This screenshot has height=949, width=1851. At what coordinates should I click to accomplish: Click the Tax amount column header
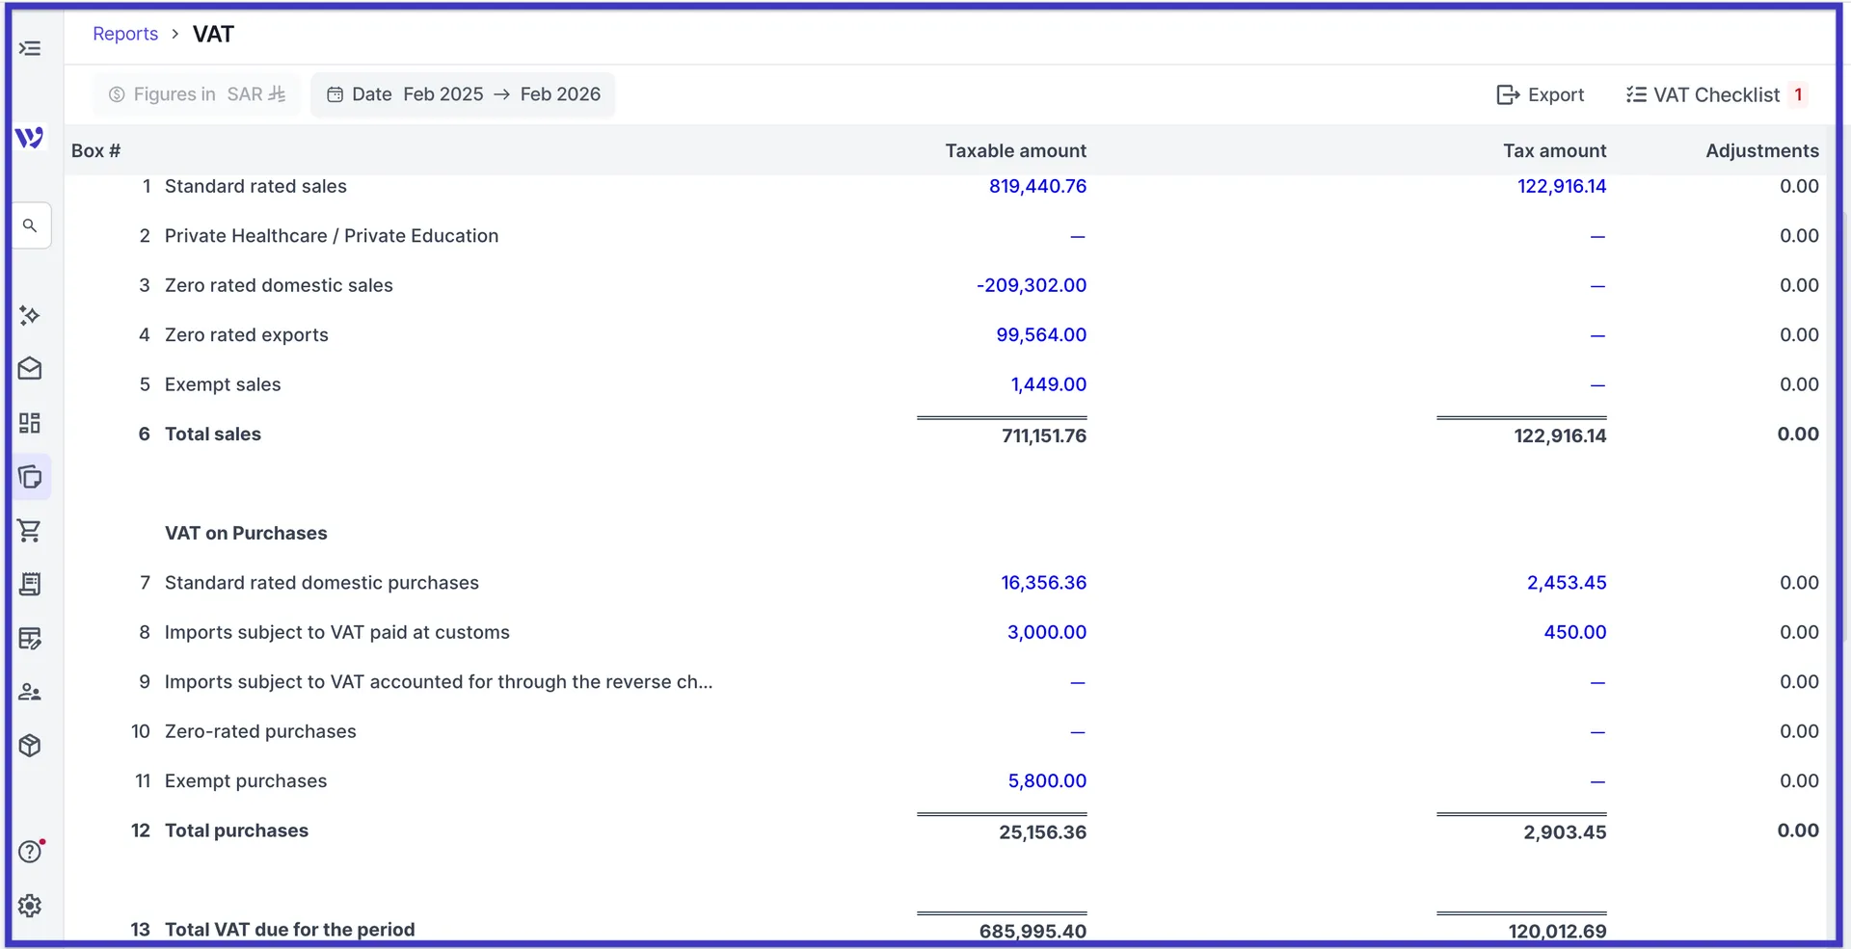1554,150
